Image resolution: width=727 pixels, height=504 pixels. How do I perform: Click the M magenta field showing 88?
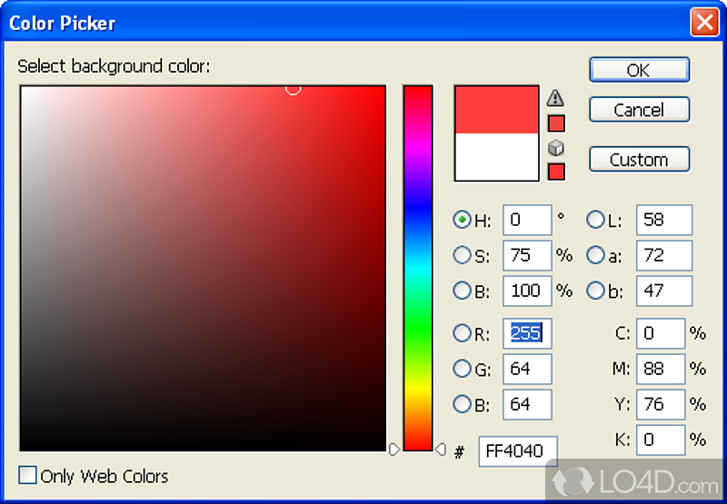[x=661, y=369]
